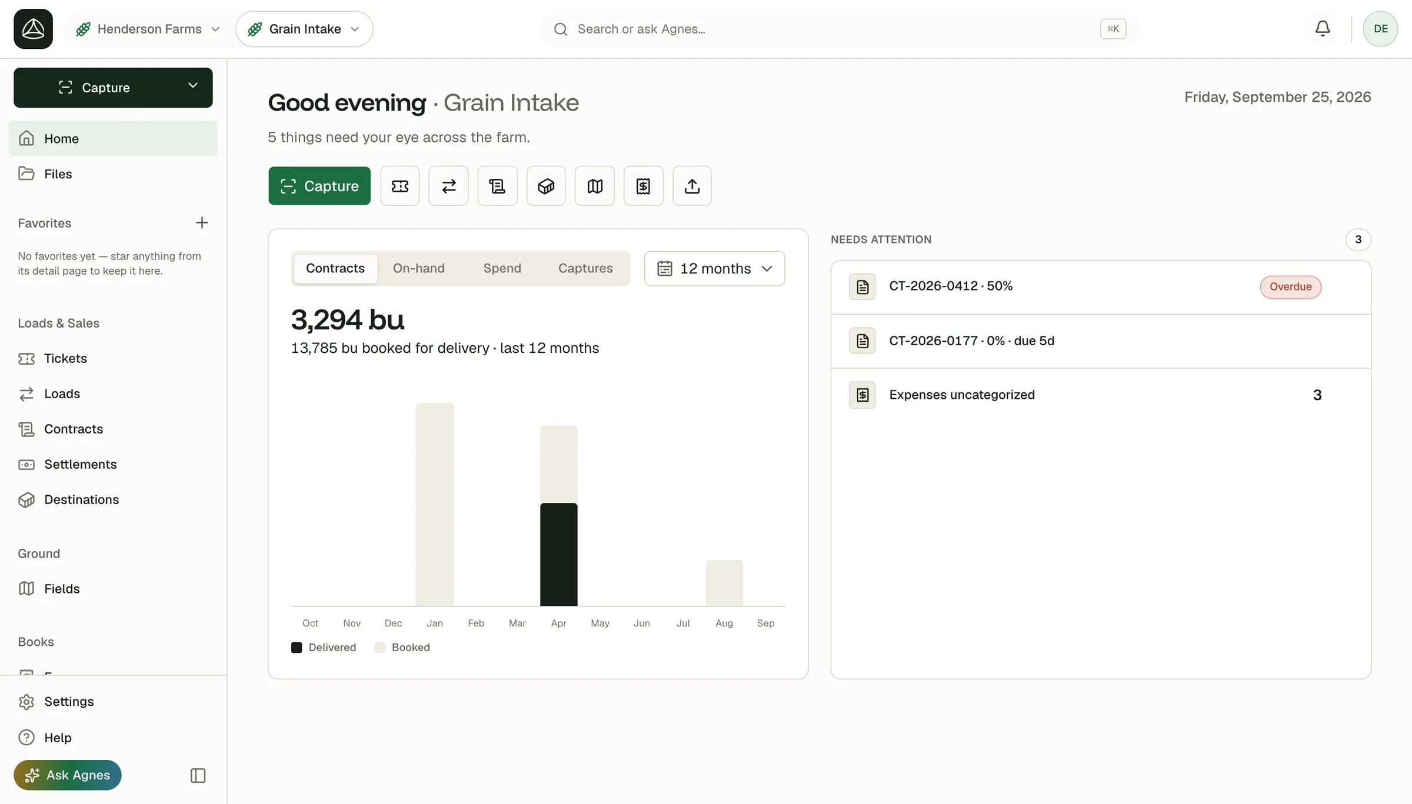This screenshot has width=1412, height=804.
Task: Open Loads in sidebar
Action: coord(113,393)
